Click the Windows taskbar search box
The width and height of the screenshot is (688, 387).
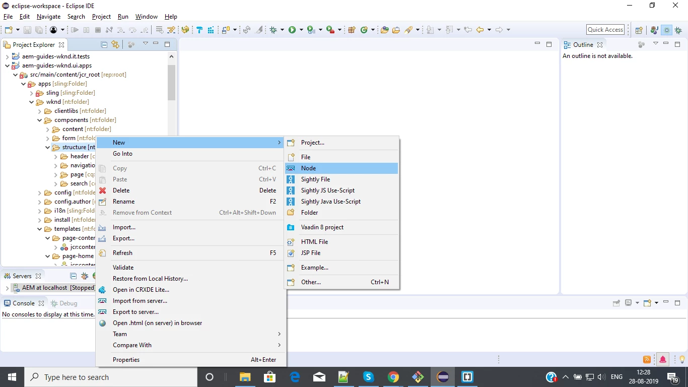pos(110,377)
